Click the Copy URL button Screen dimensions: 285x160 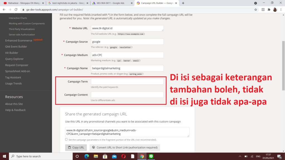click(76, 147)
